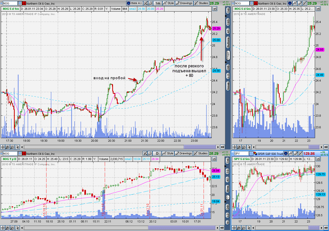
Task: Click left scroll arrow under NOG 5m chart
Action: 254,147
